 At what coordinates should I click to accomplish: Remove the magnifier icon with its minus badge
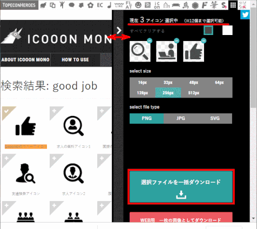pos(150,41)
